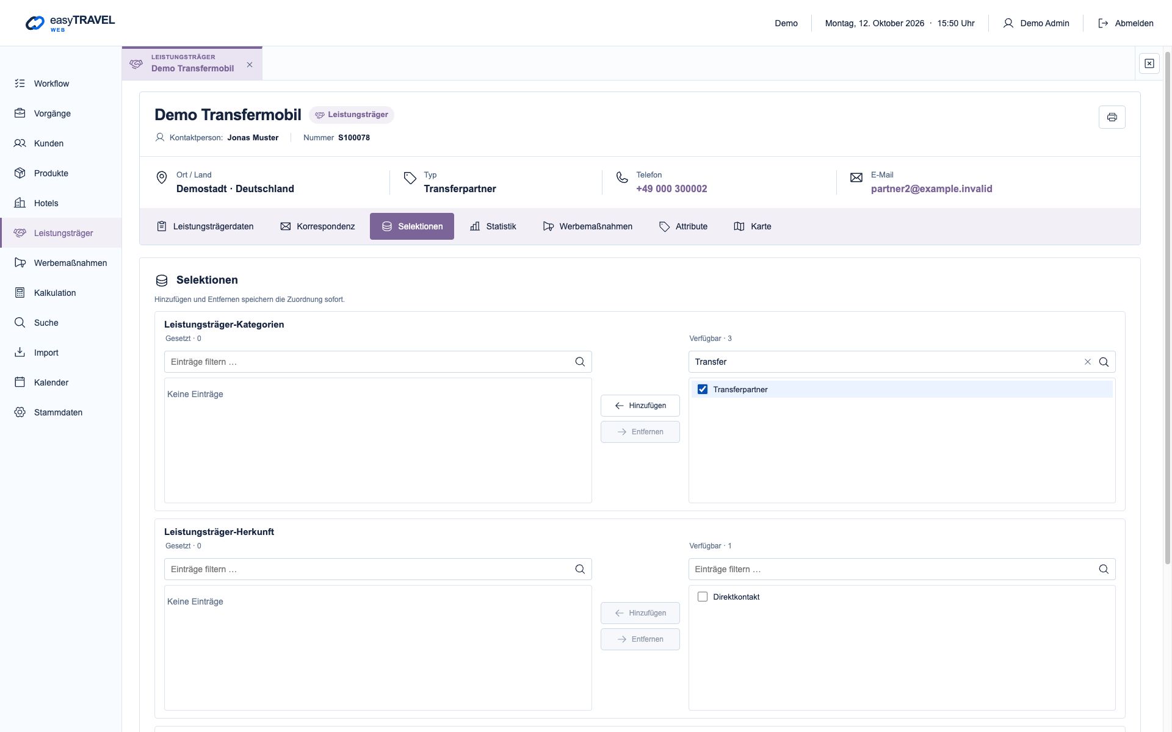Go to Kunden in sidebar

pyautogui.click(x=61, y=143)
